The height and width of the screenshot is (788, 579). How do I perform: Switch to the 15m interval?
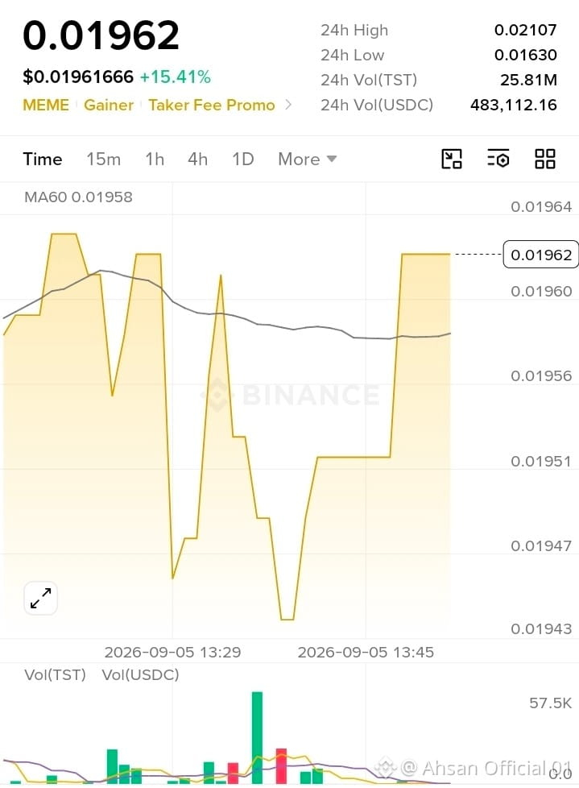[103, 160]
